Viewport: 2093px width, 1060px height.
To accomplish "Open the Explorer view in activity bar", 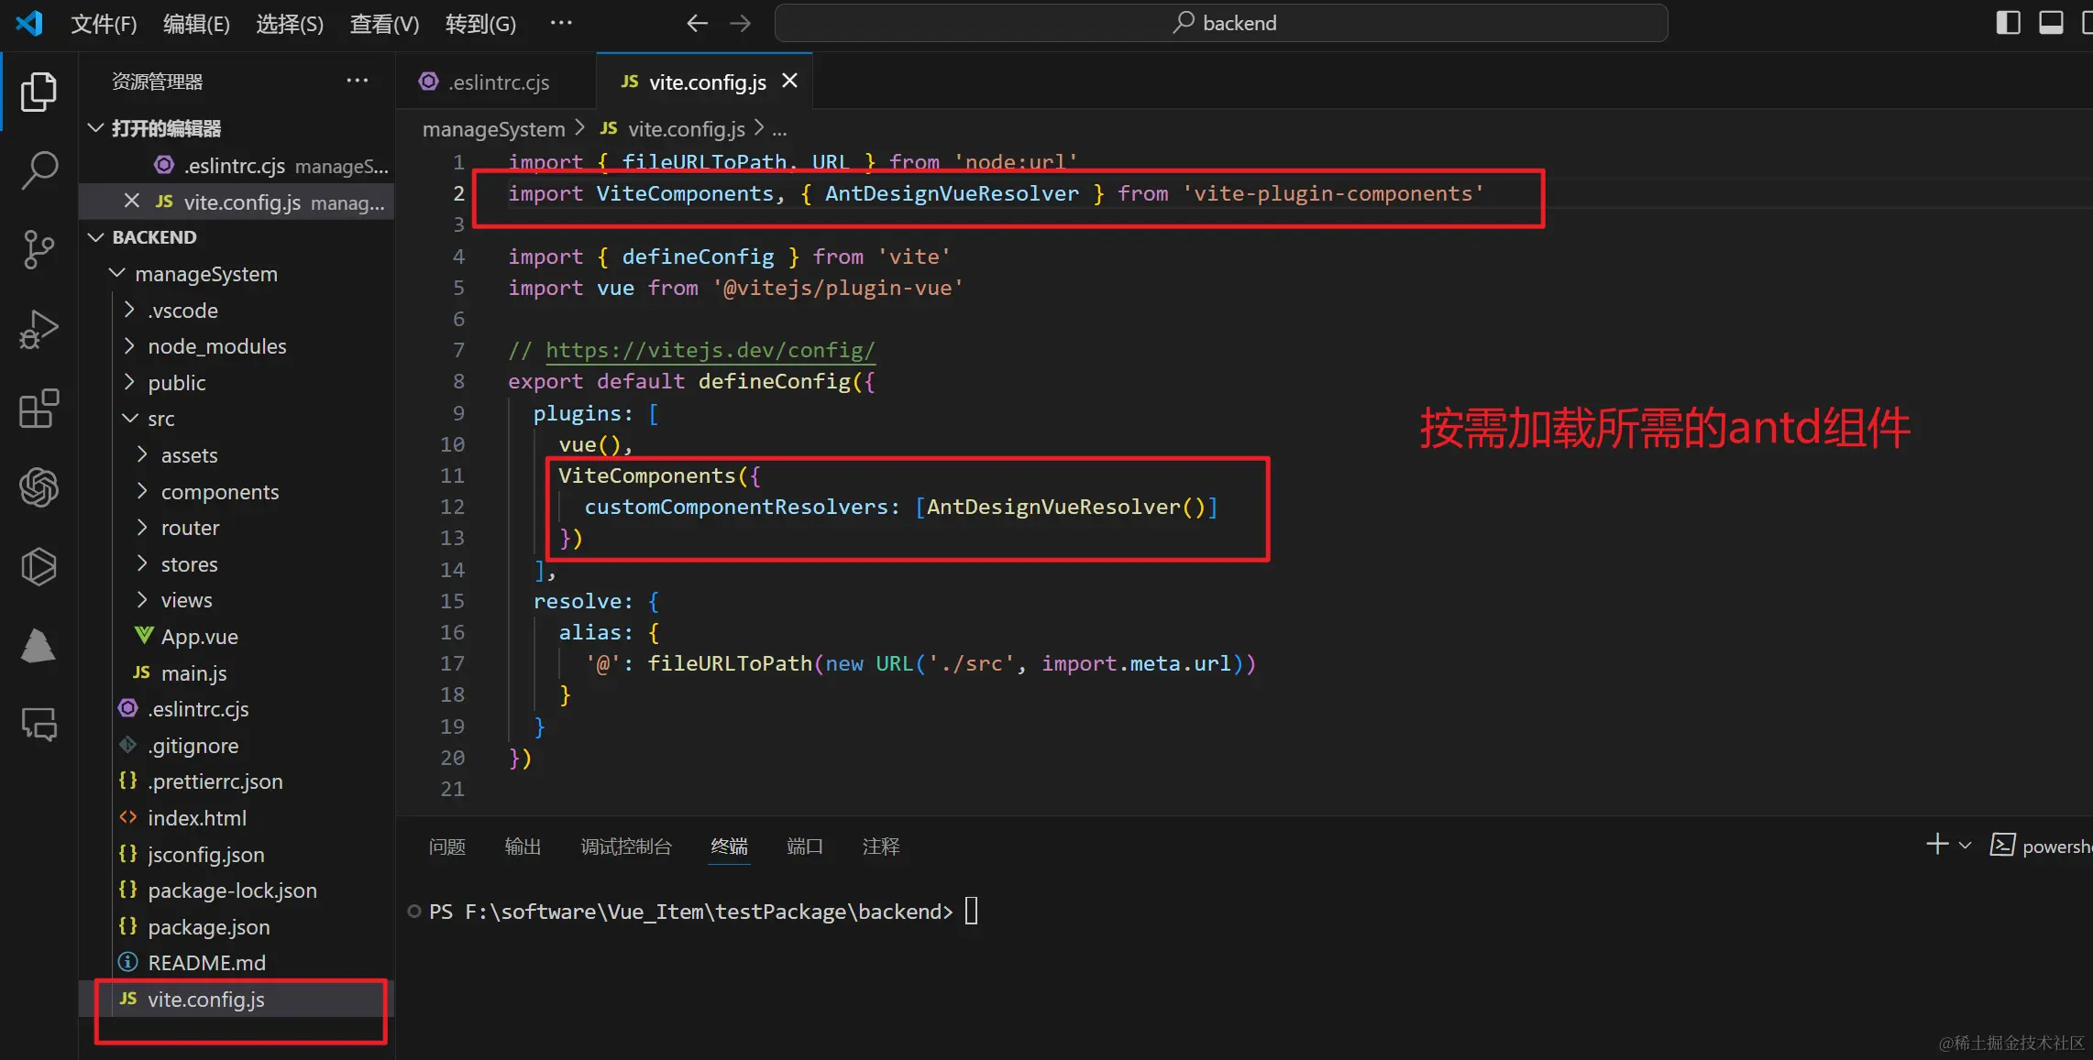I will (39, 92).
